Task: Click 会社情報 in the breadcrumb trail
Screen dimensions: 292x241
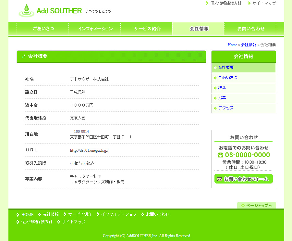Action: tap(249, 45)
